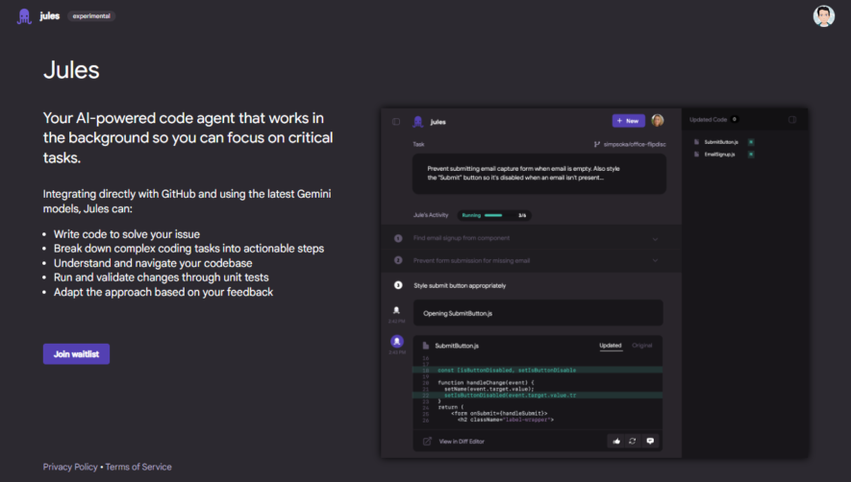Click the Running progress bar
Viewport: 851px width, 482px height.
494,215
